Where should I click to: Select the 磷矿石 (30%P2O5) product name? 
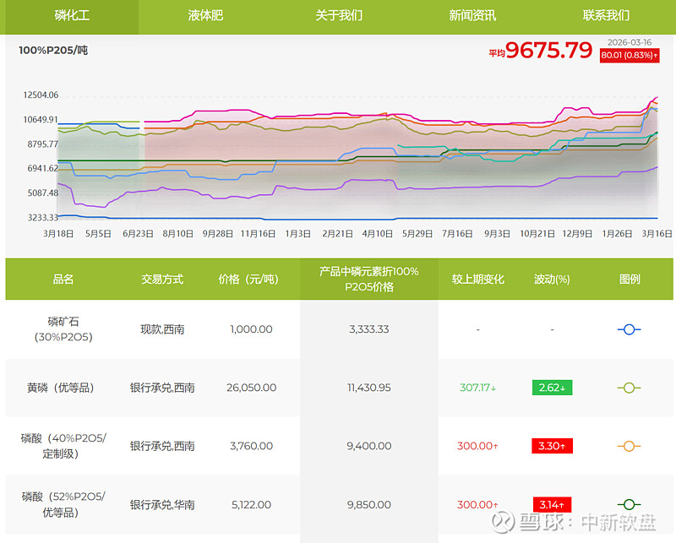tap(63, 329)
